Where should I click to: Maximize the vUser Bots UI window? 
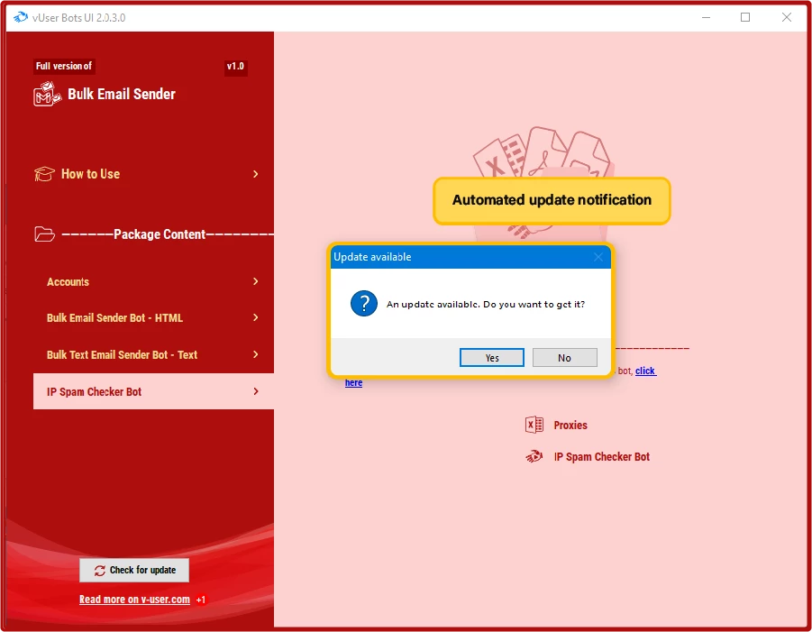745,17
